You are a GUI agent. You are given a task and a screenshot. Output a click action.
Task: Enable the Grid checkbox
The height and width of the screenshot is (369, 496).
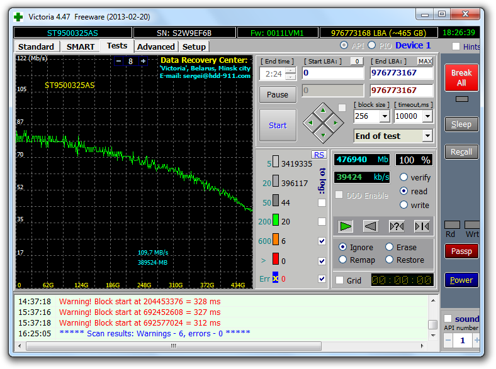[x=340, y=280]
